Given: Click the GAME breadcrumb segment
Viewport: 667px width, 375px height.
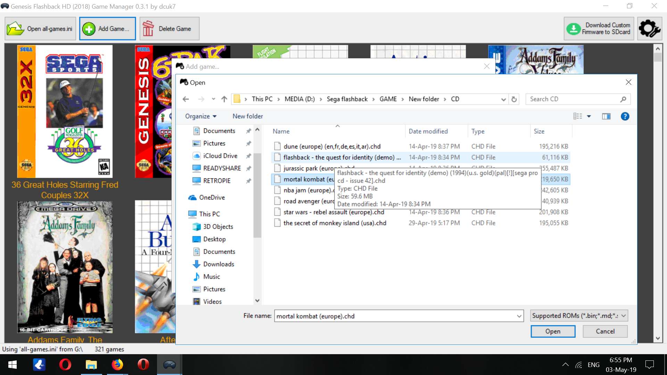Looking at the screenshot, I should point(388,99).
